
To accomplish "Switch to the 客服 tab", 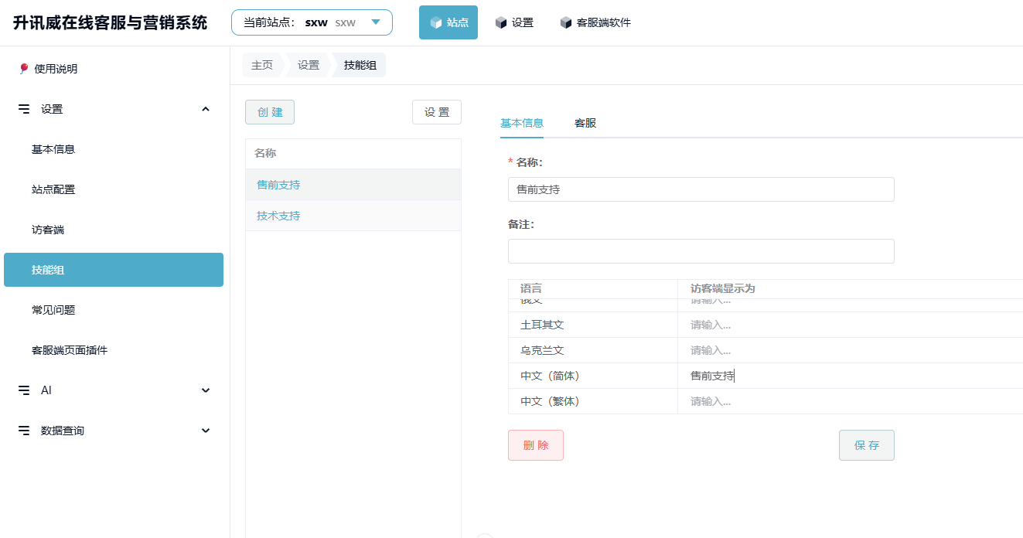I will [x=585, y=123].
